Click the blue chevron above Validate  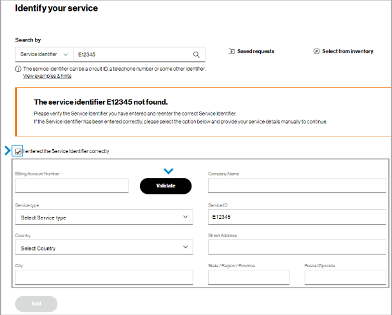click(168, 171)
